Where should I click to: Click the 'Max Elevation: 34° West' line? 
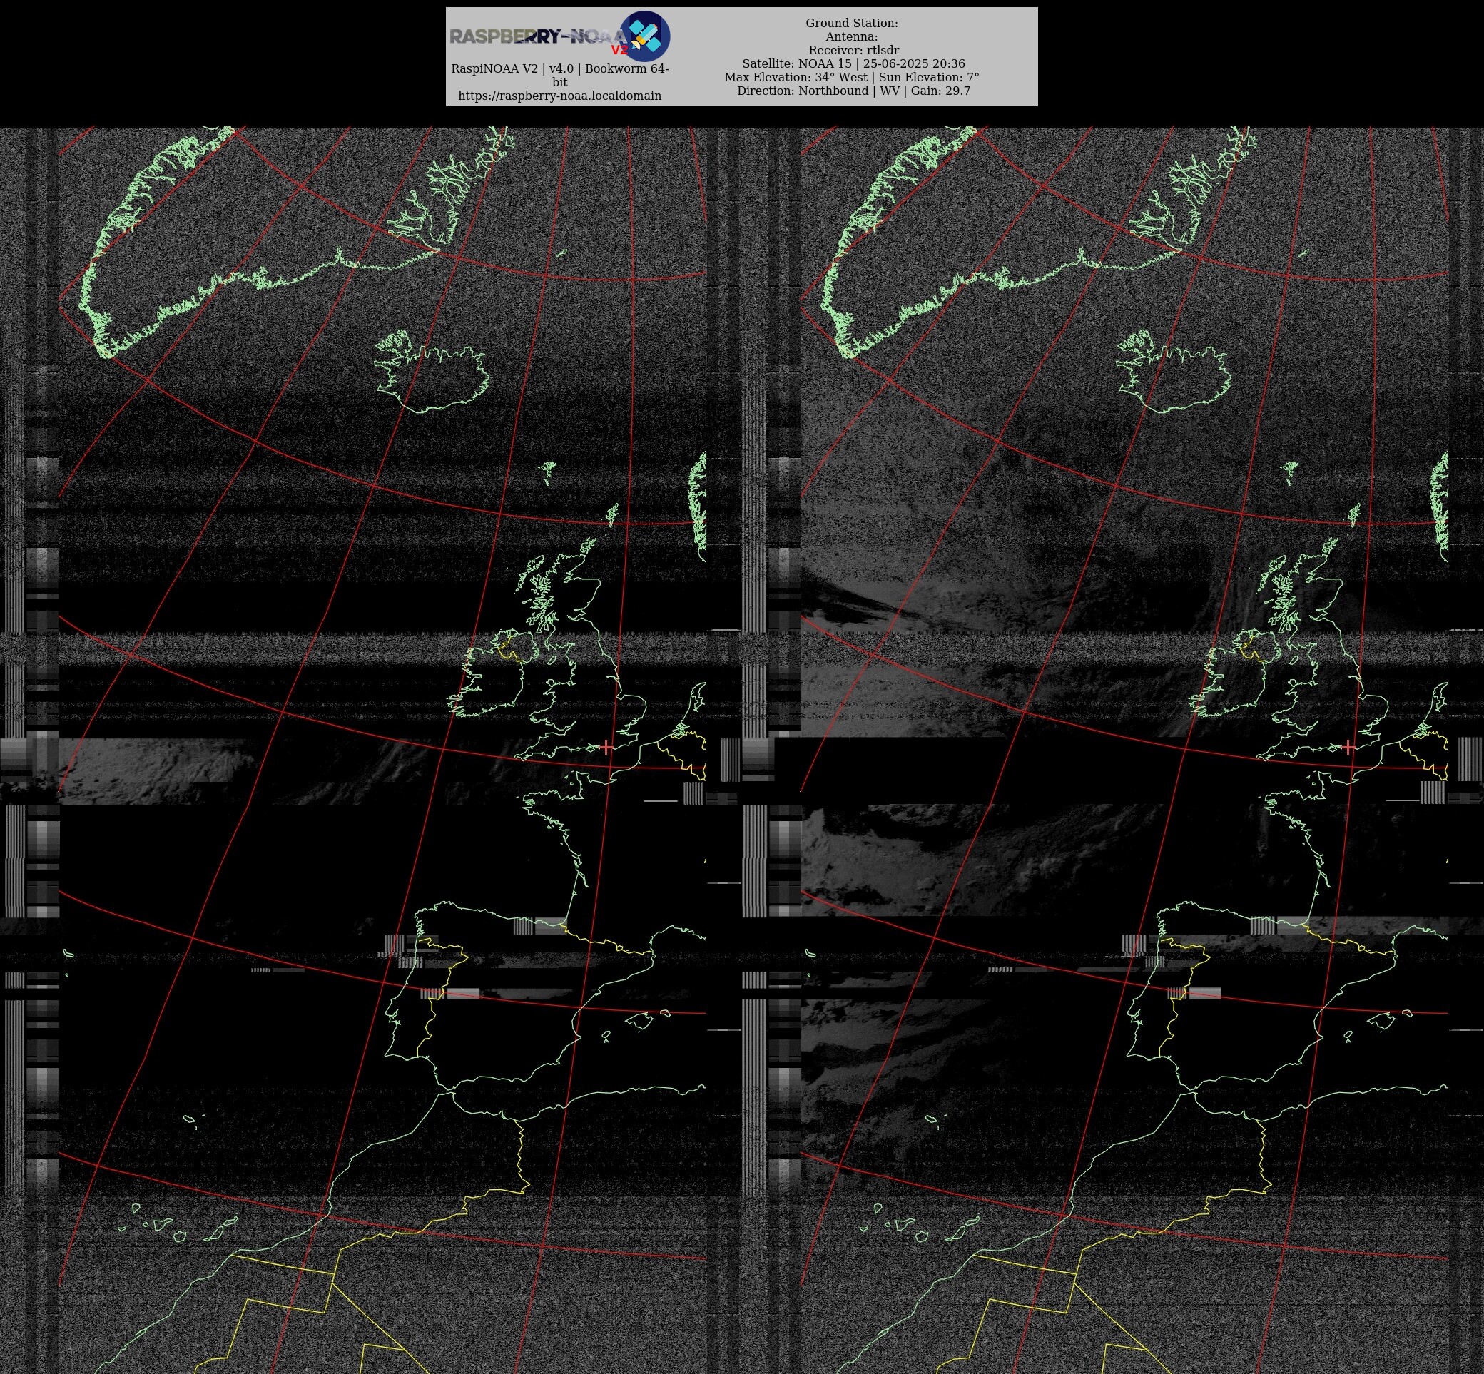[794, 77]
